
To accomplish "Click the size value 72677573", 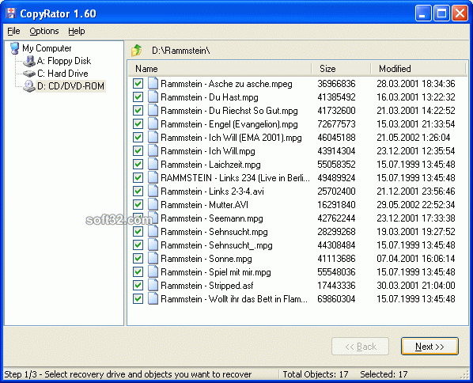I will [x=336, y=123].
